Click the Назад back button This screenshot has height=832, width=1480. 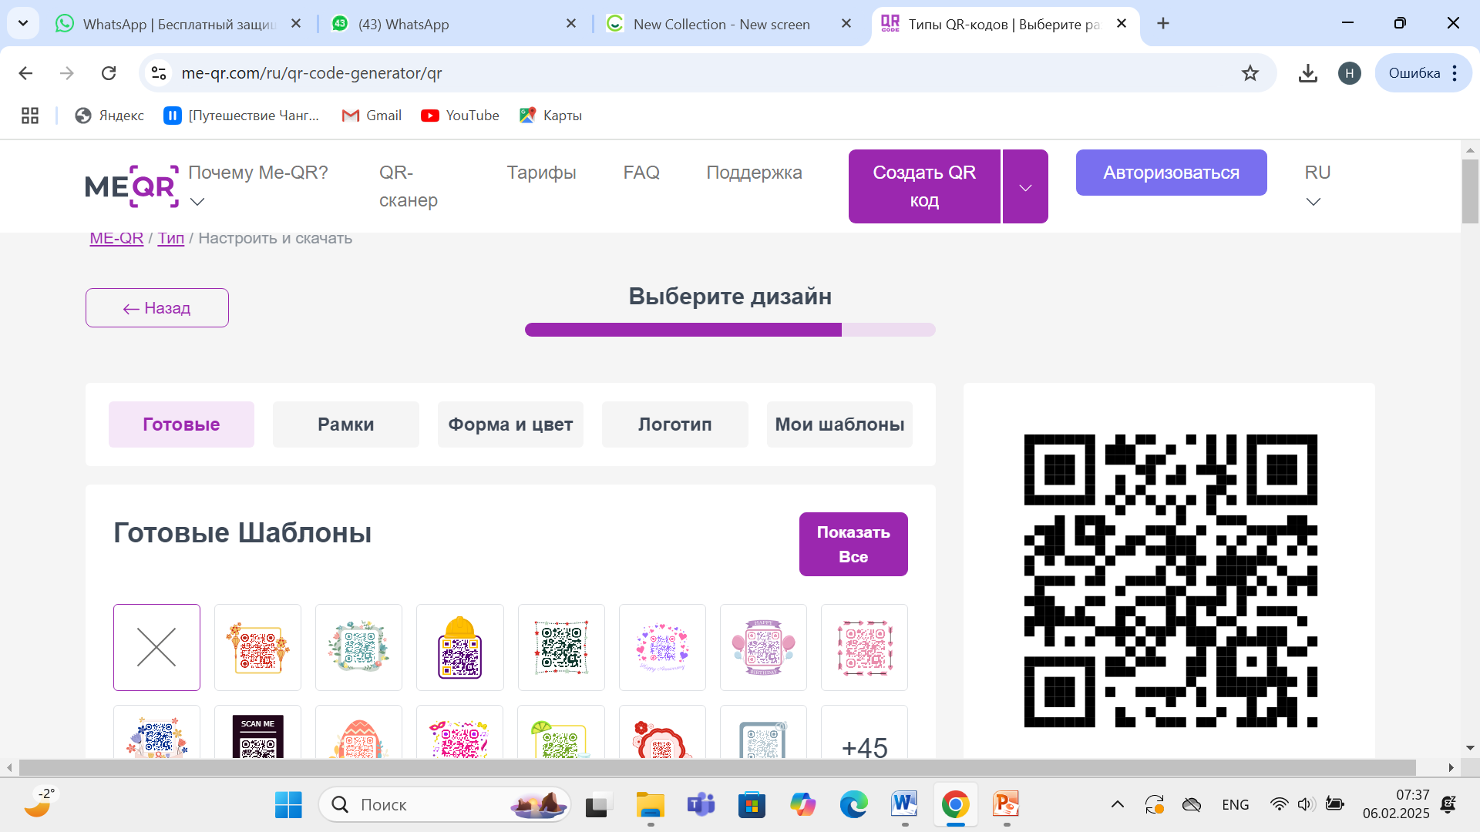point(157,308)
